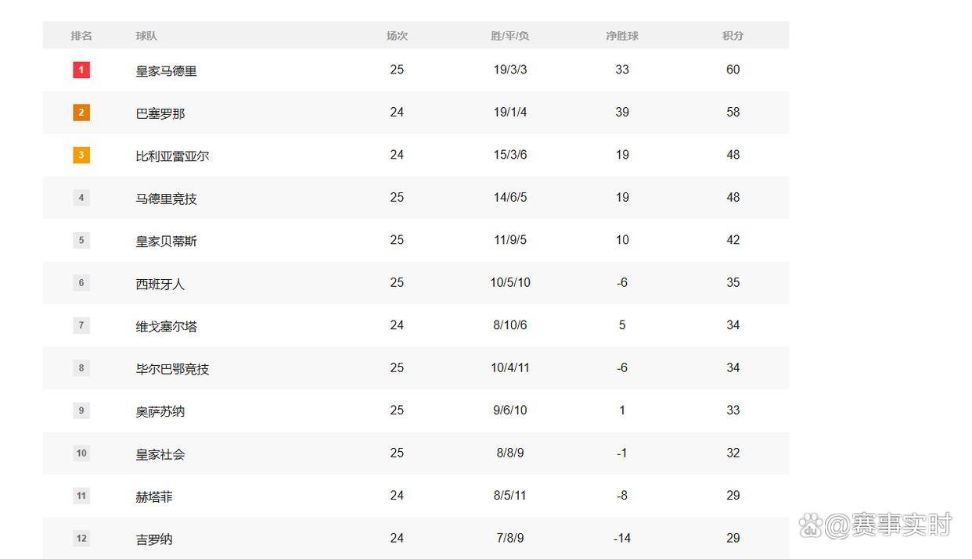This screenshot has height=559, width=972.
Task: Click the 吉罗纳 team name
Action: pyautogui.click(x=154, y=539)
